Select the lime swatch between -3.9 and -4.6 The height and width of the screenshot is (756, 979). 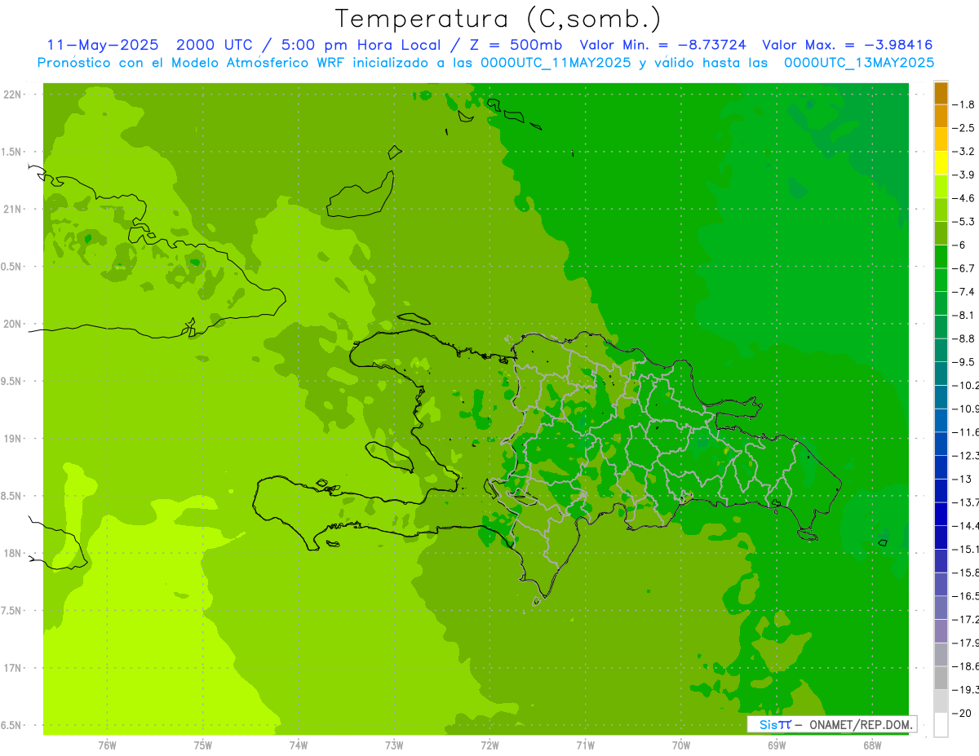click(941, 187)
